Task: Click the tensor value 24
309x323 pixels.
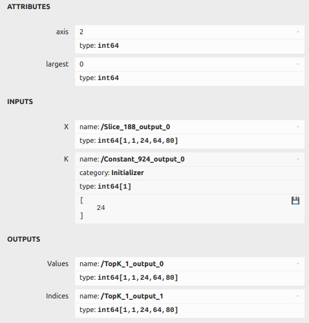Action: pyautogui.click(x=101, y=208)
